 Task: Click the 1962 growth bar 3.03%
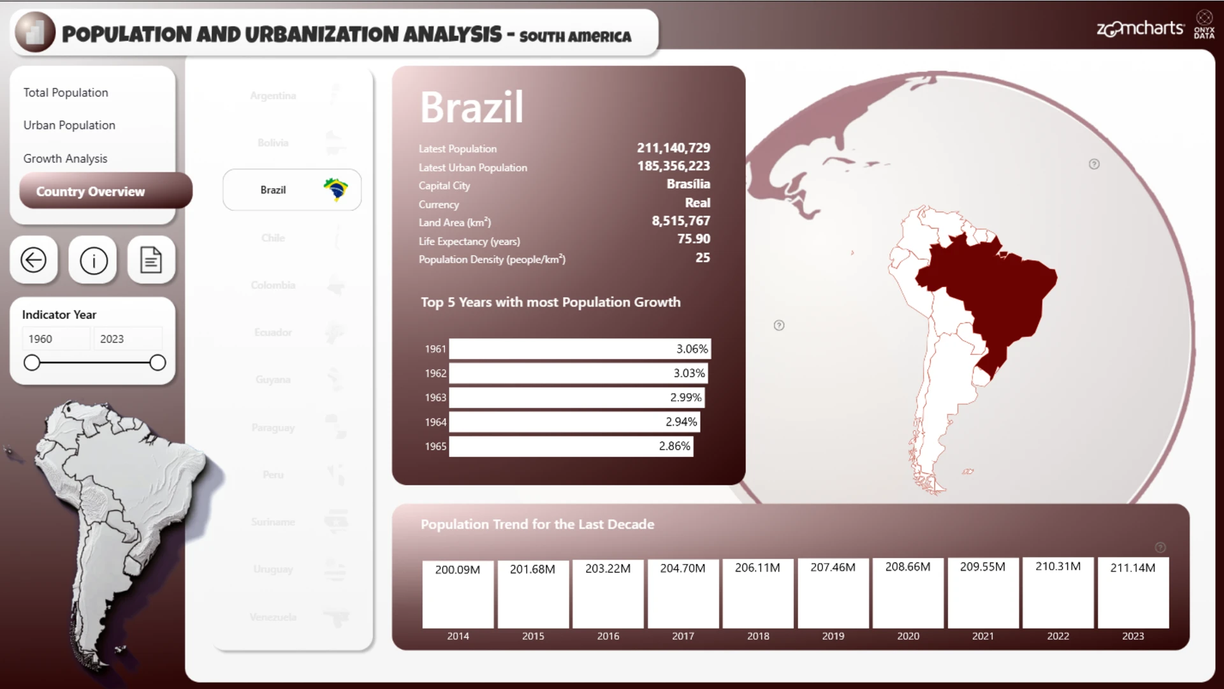tap(578, 373)
